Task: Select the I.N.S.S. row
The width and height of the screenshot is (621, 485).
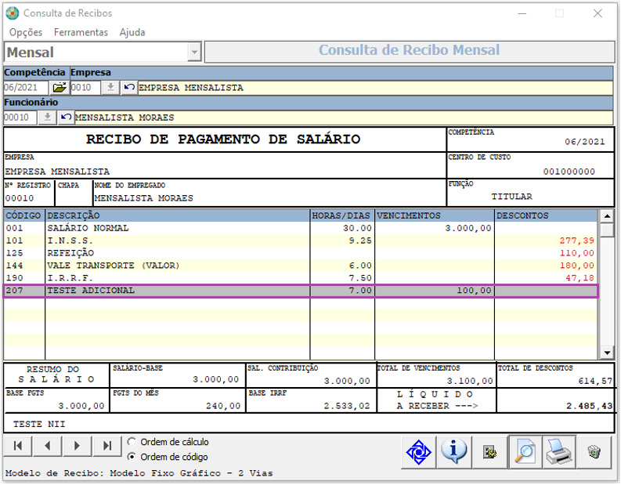Action: [x=301, y=241]
